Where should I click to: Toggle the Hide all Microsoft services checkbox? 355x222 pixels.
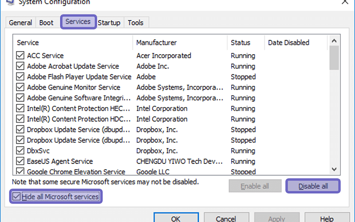[16, 196]
